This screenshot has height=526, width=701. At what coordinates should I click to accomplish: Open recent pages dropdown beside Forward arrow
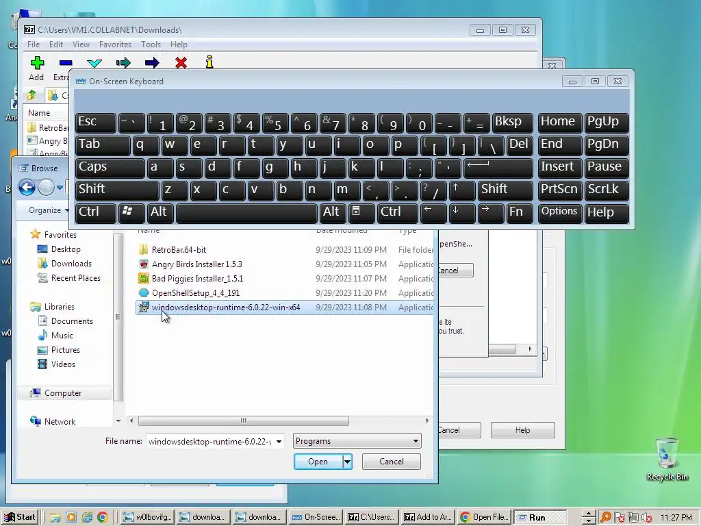coord(60,188)
